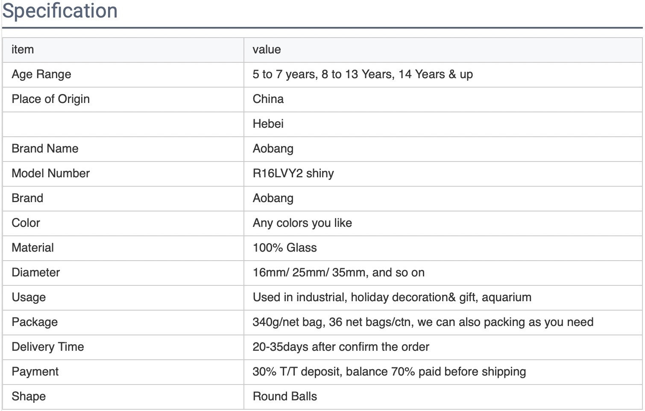645x411 pixels.
Task: Click the 'Package' row label
Action: 35,323
